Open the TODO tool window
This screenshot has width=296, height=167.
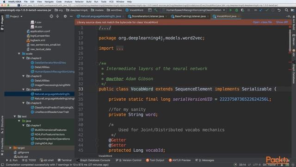coord(29,160)
